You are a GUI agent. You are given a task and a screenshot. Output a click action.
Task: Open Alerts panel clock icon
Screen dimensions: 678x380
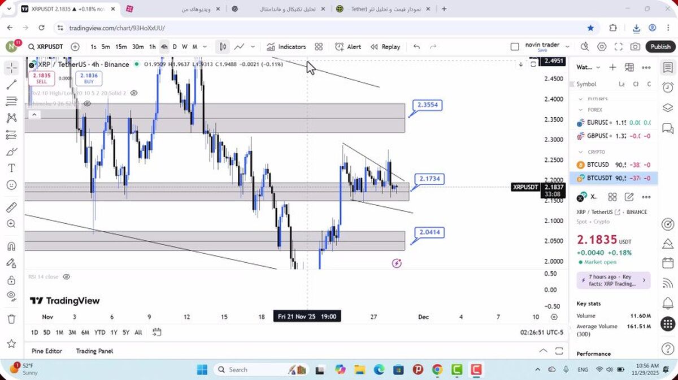[x=668, y=87]
